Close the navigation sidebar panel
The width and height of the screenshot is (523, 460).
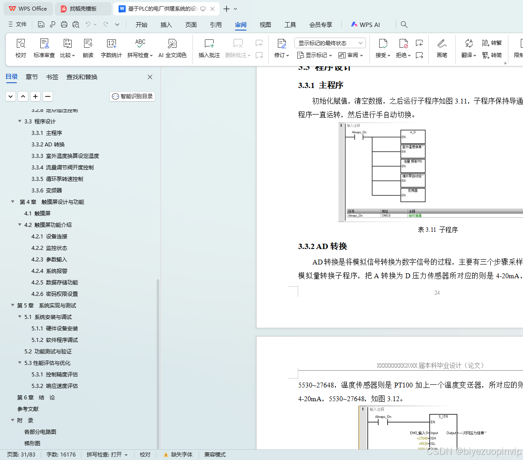(150, 77)
